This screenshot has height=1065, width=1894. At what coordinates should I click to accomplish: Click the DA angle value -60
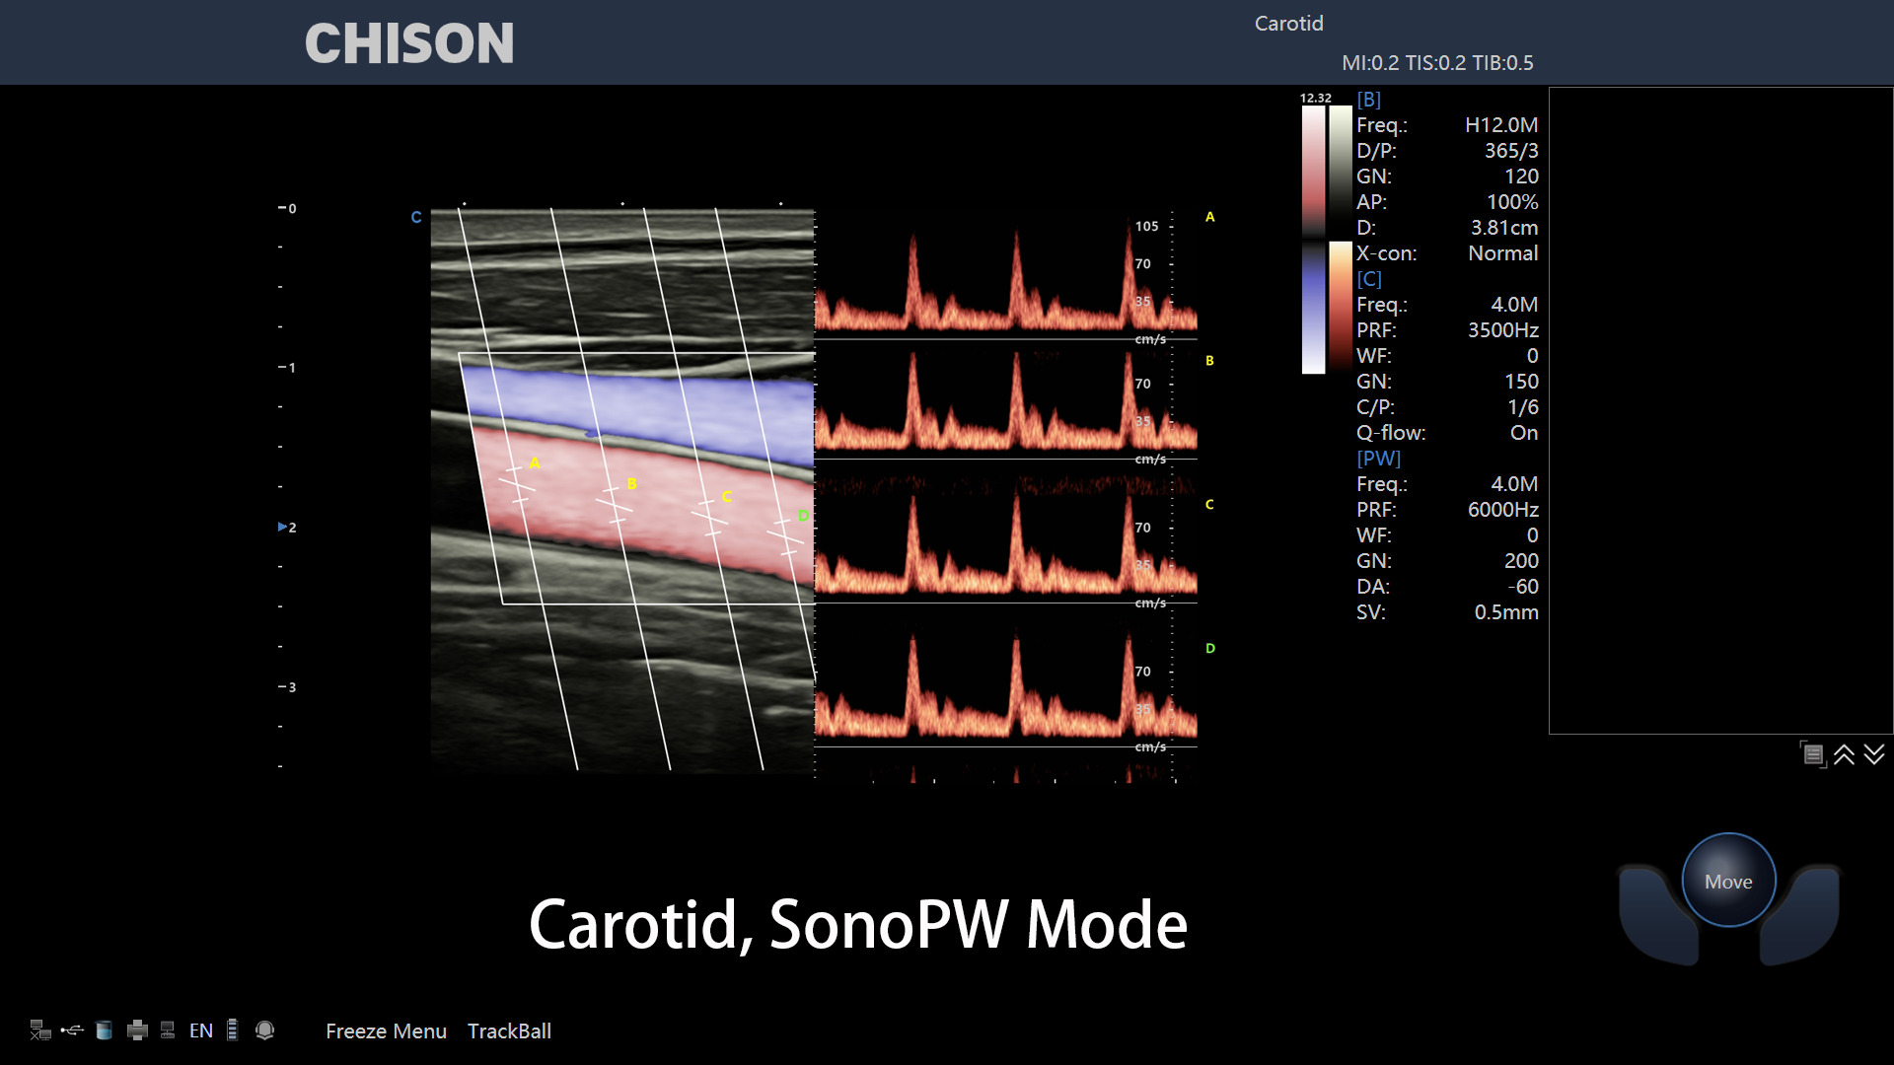pyautogui.click(x=1523, y=587)
